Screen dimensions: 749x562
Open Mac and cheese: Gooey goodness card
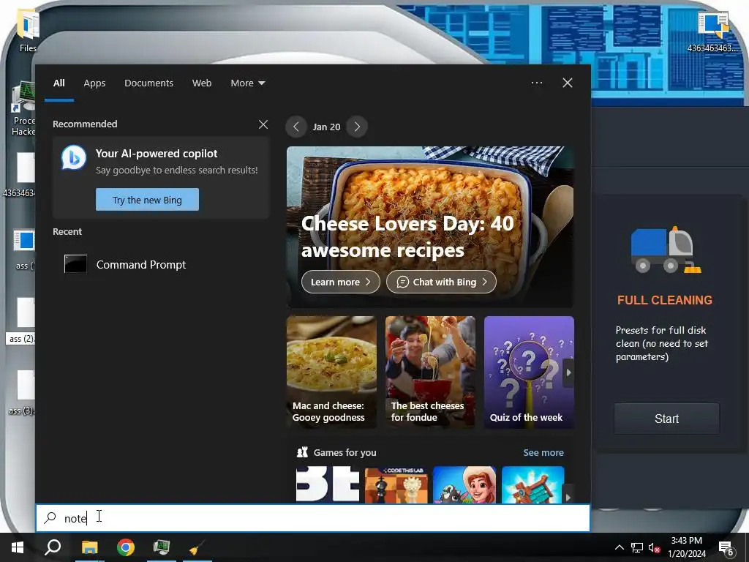tap(331, 372)
